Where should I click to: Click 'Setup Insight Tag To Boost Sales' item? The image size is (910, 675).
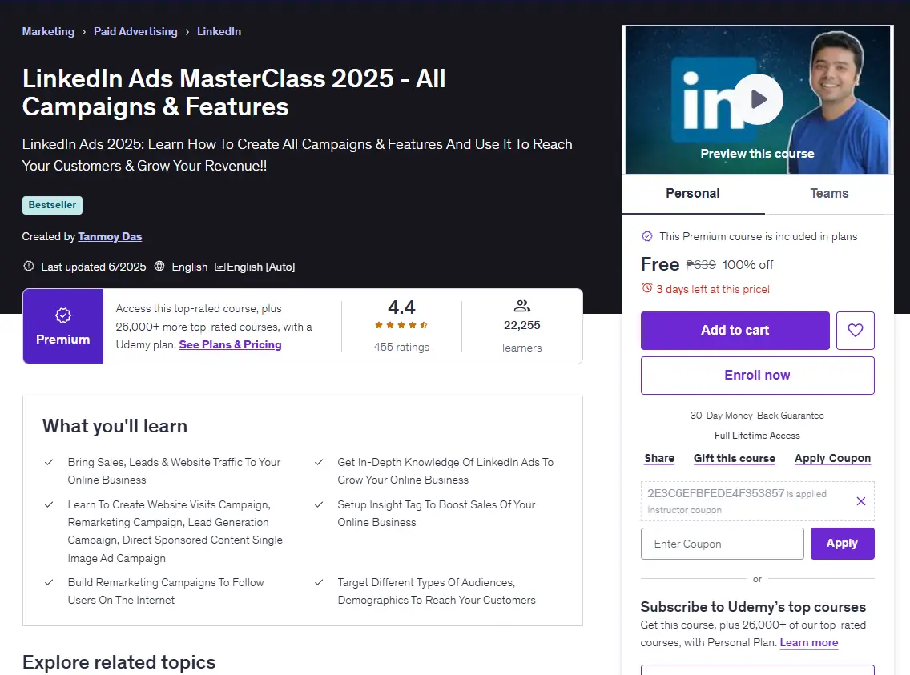click(437, 513)
